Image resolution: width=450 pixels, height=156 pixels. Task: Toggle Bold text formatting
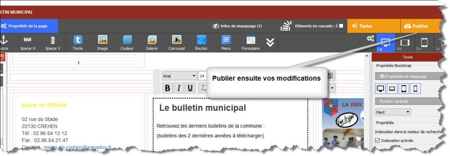pyautogui.click(x=168, y=88)
